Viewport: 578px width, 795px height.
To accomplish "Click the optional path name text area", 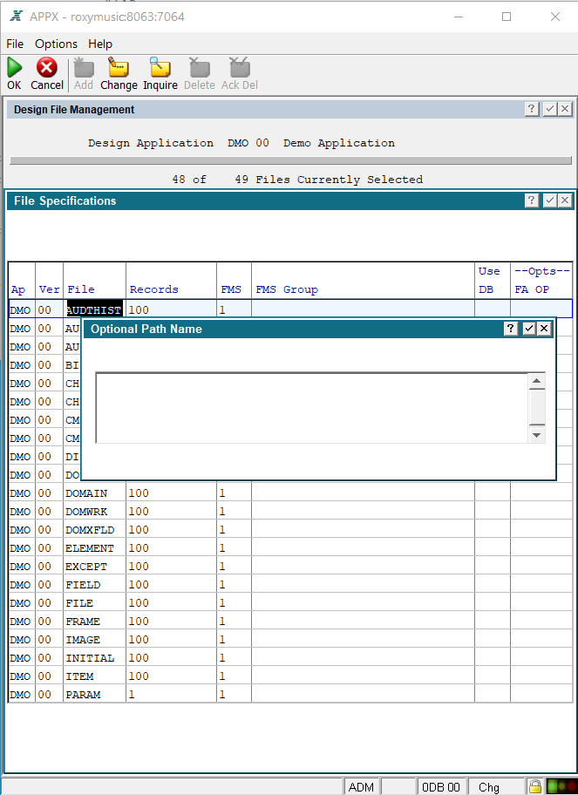I will pos(312,408).
